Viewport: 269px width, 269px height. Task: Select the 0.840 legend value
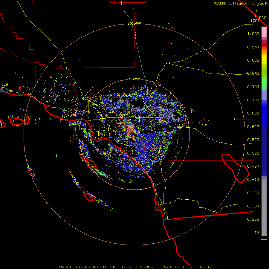point(253,74)
